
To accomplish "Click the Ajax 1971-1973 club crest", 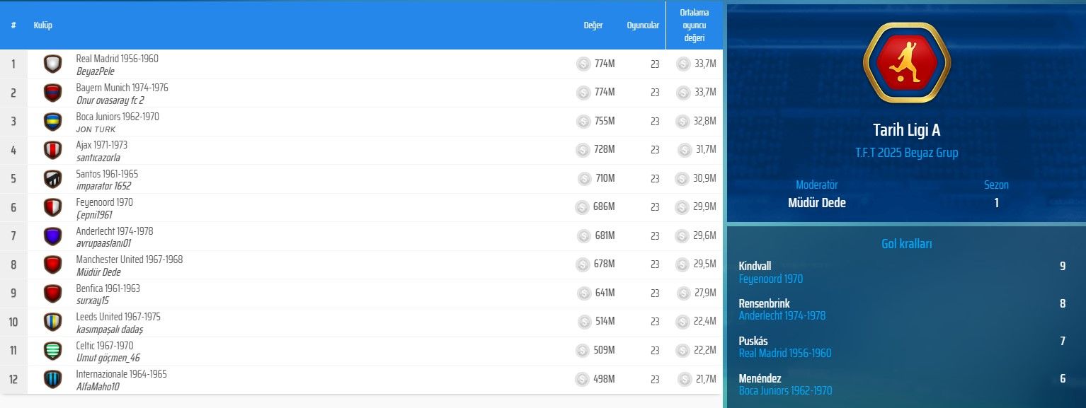I will pos(52,151).
